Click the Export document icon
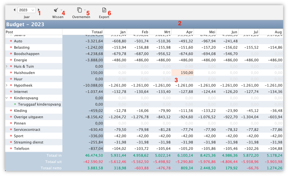 104,10
